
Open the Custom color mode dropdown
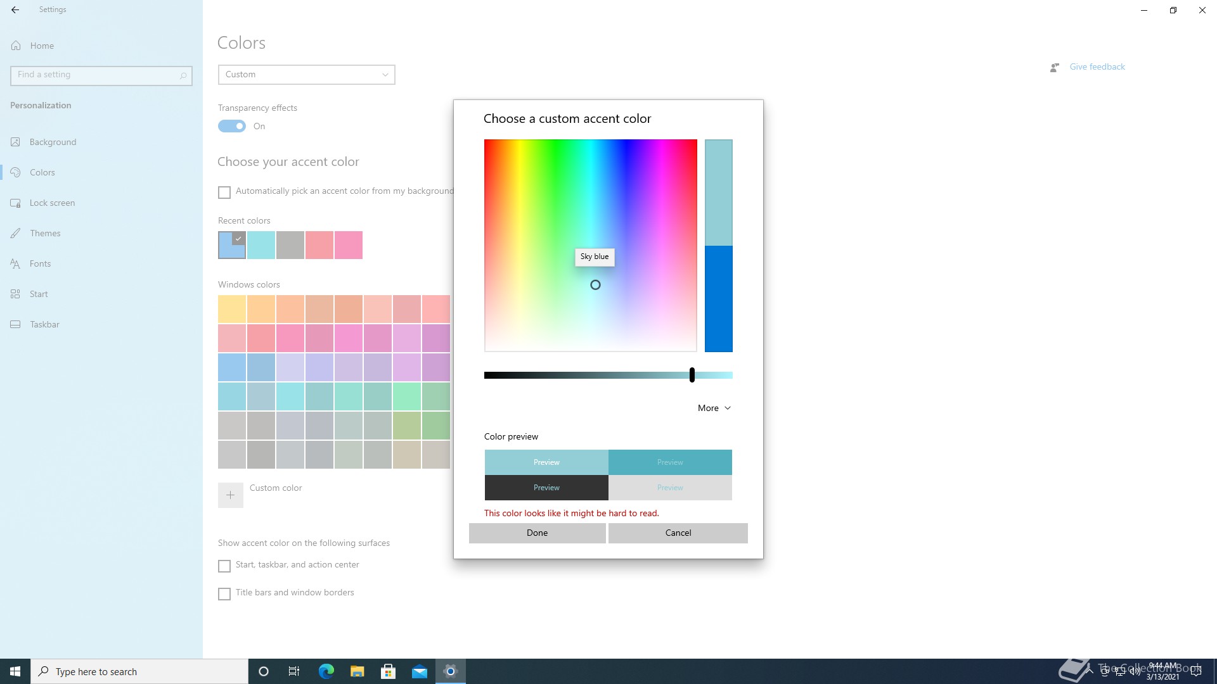click(x=306, y=74)
